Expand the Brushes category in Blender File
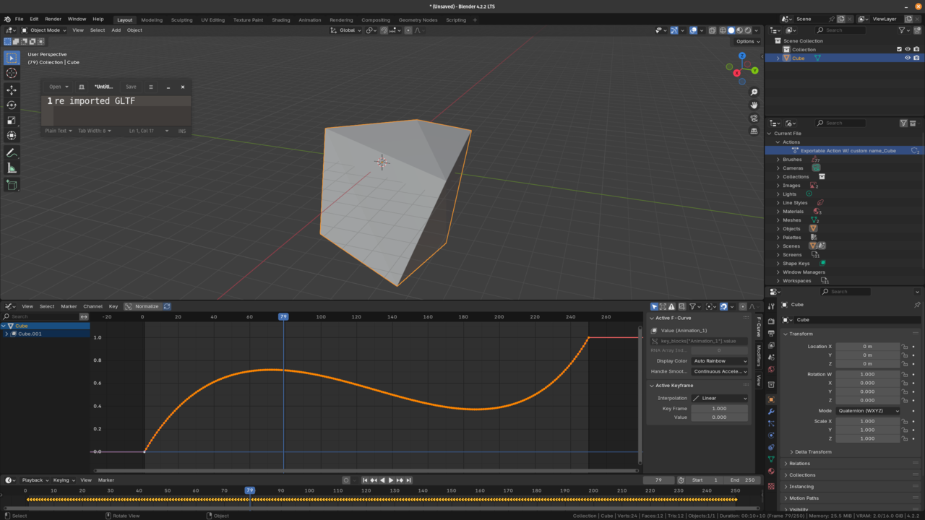Image resolution: width=925 pixels, height=520 pixels. [778, 160]
